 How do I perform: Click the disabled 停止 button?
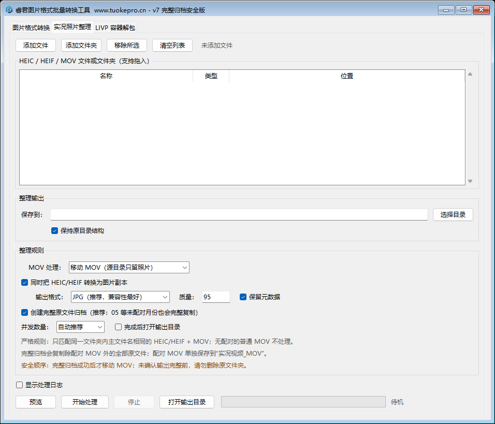coord(134,402)
